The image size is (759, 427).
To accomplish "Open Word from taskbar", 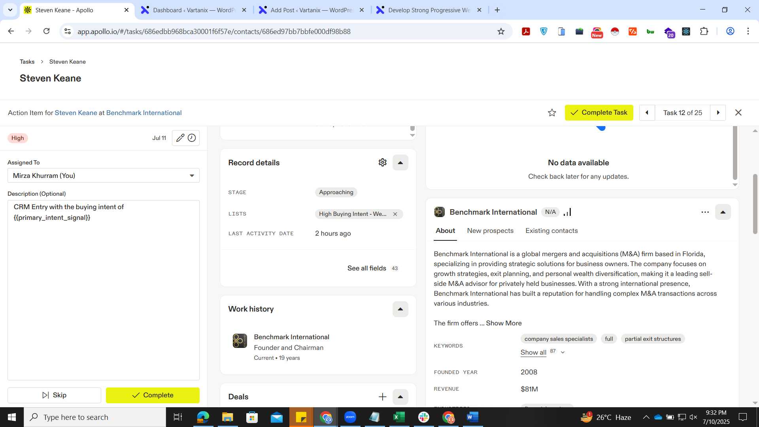I will coord(472,417).
